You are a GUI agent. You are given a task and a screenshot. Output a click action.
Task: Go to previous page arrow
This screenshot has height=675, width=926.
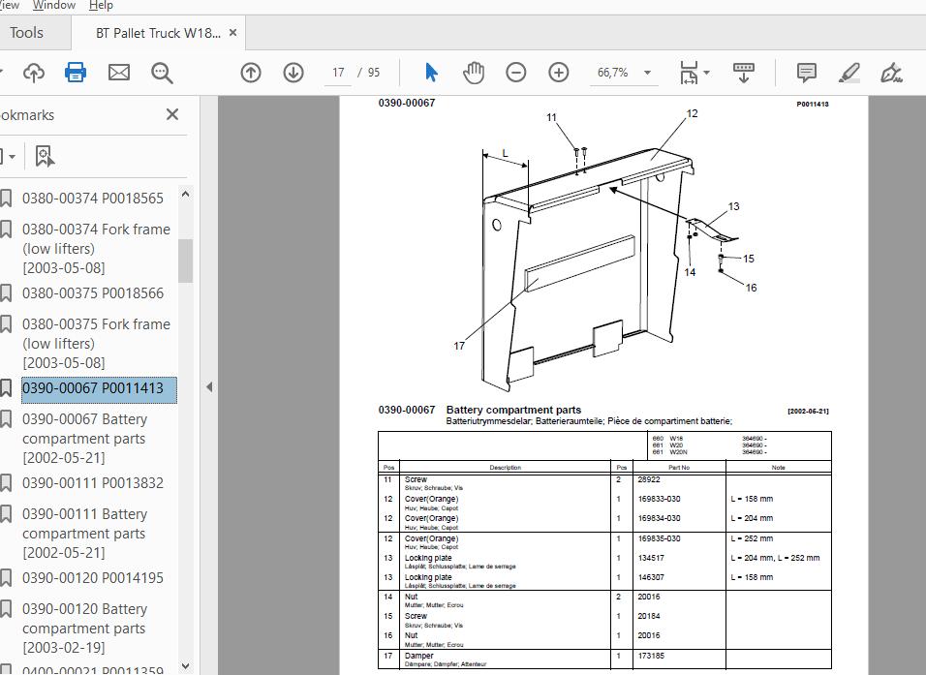coord(251,73)
